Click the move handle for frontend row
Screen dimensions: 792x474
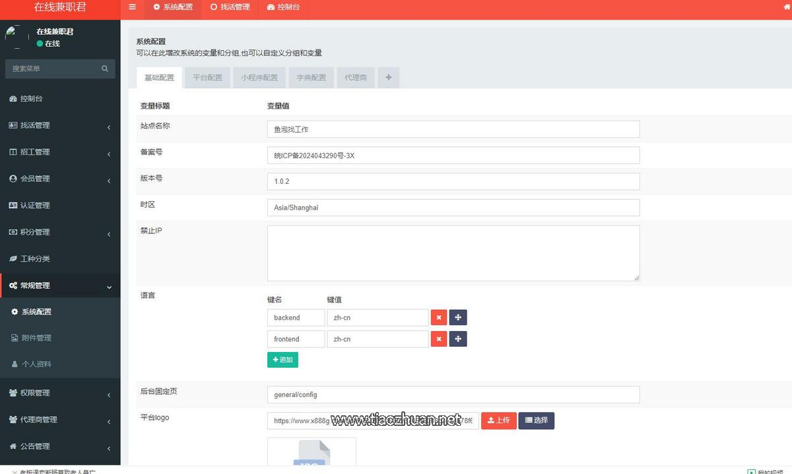(458, 339)
